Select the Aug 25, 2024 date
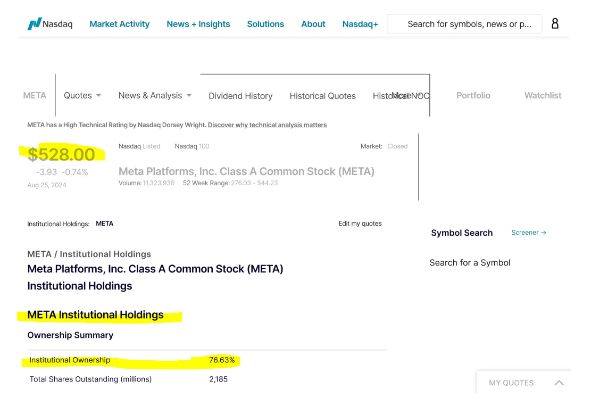The height and width of the screenshot is (406, 591). 47,185
